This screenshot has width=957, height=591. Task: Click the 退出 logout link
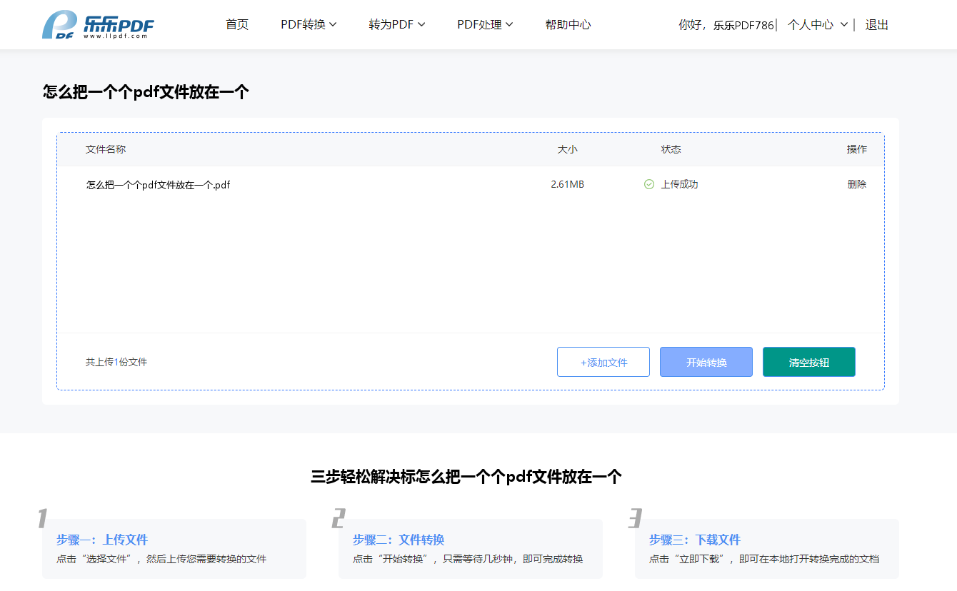(x=877, y=25)
